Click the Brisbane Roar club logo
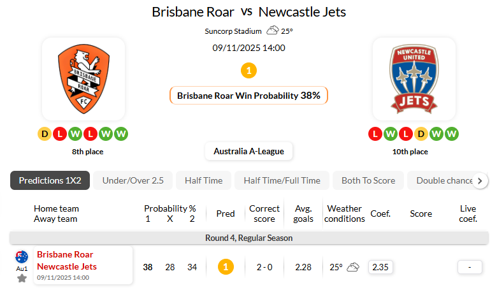The image size is (490, 290). pos(83,79)
